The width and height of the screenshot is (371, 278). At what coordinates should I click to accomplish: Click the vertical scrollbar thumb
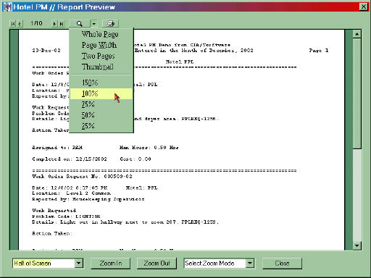click(x=357, y=93)
